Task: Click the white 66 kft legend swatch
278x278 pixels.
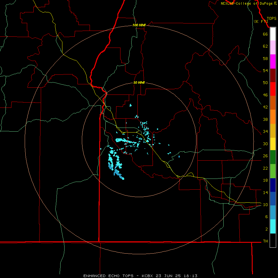Action: (273, 34)
